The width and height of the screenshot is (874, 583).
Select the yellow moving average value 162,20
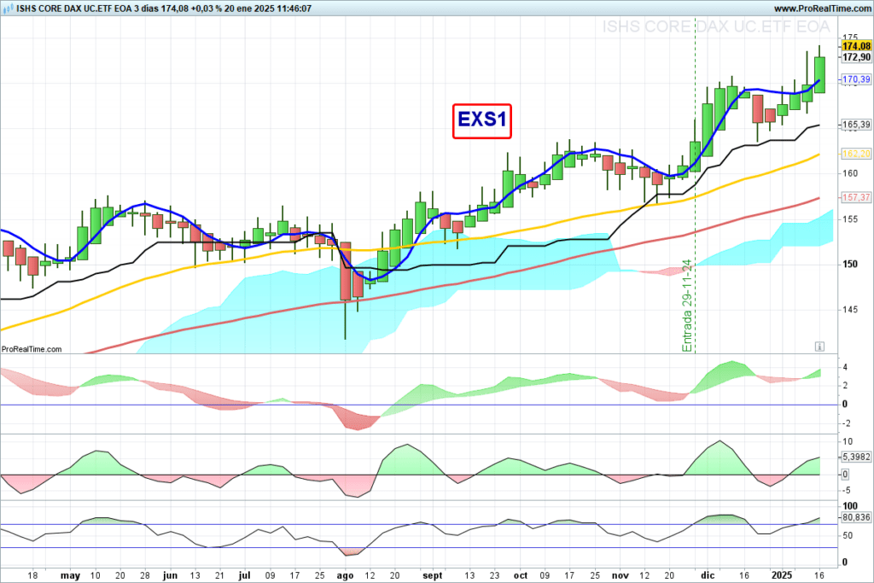(x=856, y=154)
